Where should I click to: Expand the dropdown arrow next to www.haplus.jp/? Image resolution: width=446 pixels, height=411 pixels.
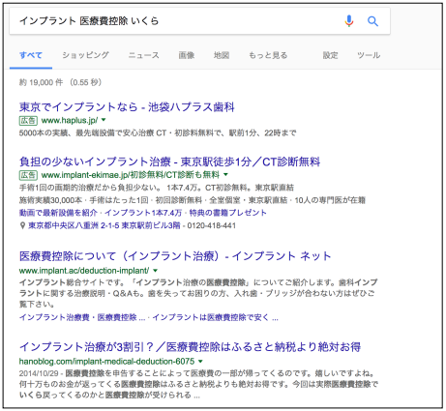104,120
